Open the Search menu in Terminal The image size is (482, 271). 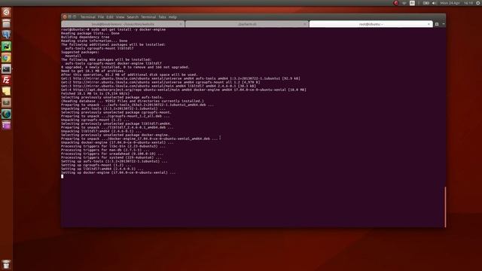133,17
